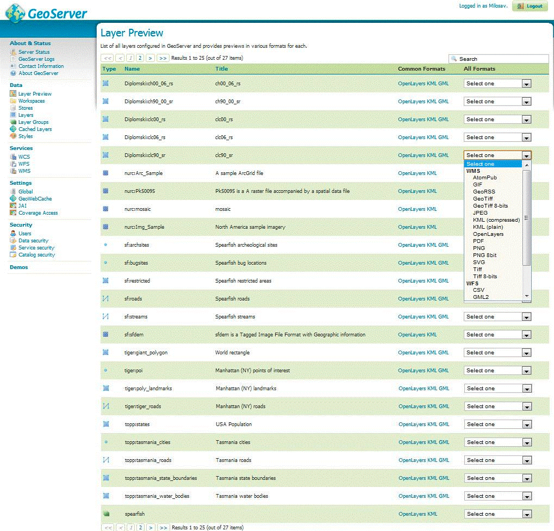Select PDF in the WMS formats list

478,241
